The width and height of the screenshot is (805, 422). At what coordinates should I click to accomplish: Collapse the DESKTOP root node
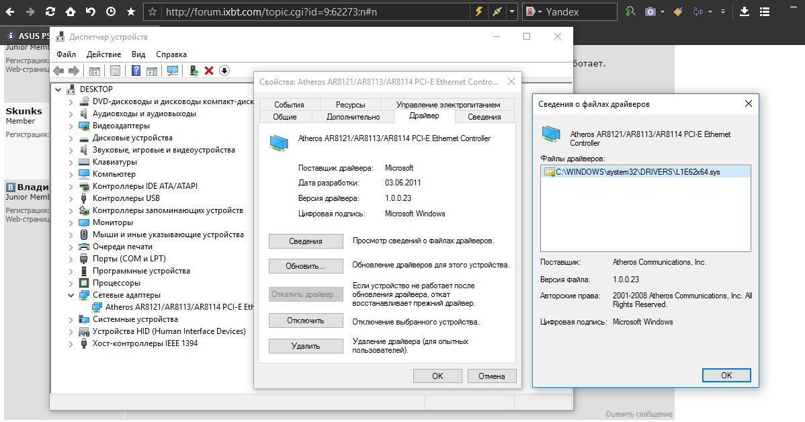click(x=59, y=89)
